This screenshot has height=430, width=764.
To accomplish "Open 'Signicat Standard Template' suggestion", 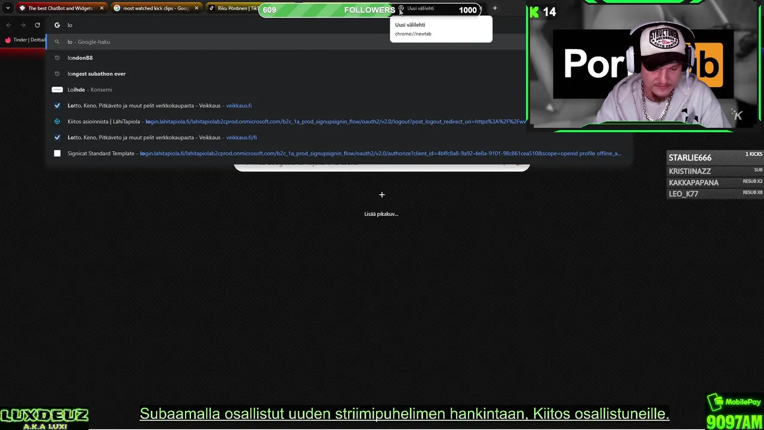I will coord(338,153).
